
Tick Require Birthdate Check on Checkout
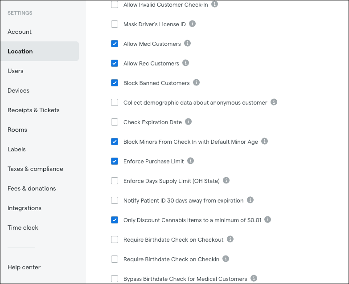[115, 239]
